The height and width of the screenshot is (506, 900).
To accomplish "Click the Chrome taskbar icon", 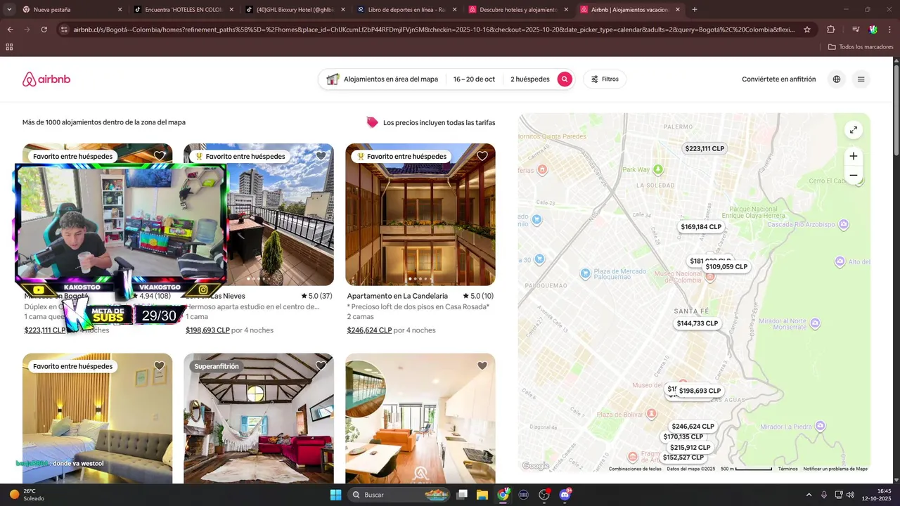I will click(503, 495).
